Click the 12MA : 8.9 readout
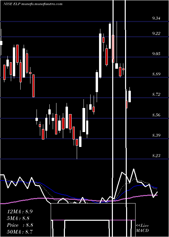 (x=20, y=212)
